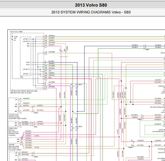Select the "WHT/GRN" wire label
The image size is (165, 161).
(25, 154)
